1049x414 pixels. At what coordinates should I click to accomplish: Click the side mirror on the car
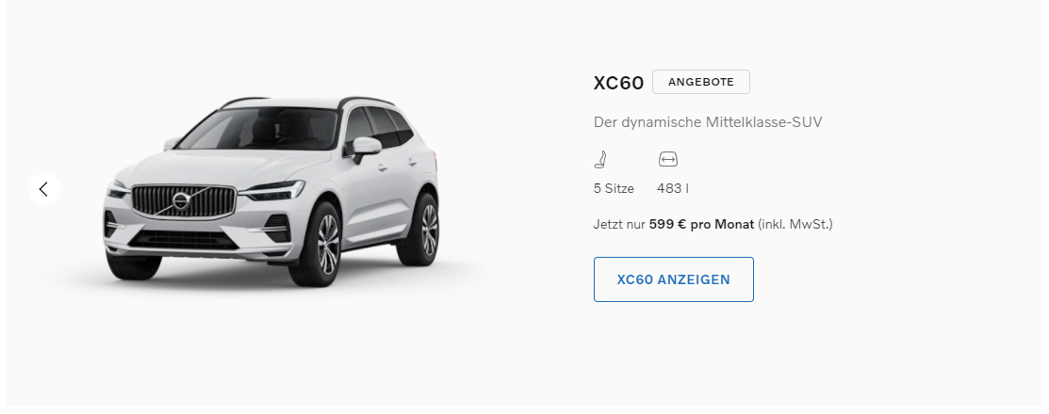(x=364, y=149)
